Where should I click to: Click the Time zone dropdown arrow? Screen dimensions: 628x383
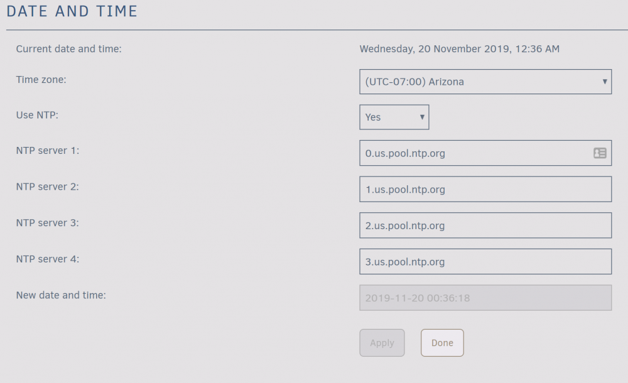pos(604,82)
